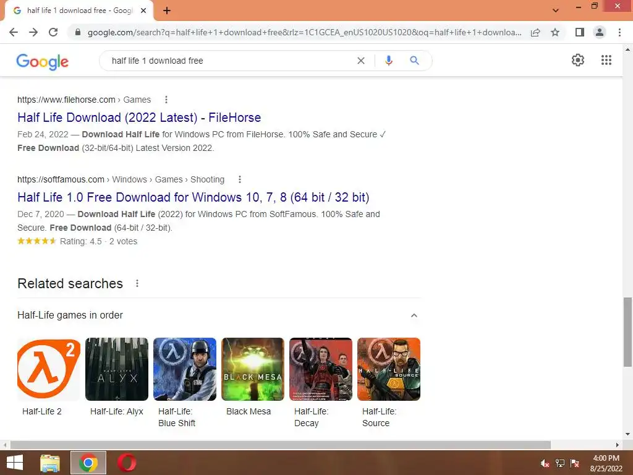Clear the Google search box text
The image size is (633, 475).
361,61
